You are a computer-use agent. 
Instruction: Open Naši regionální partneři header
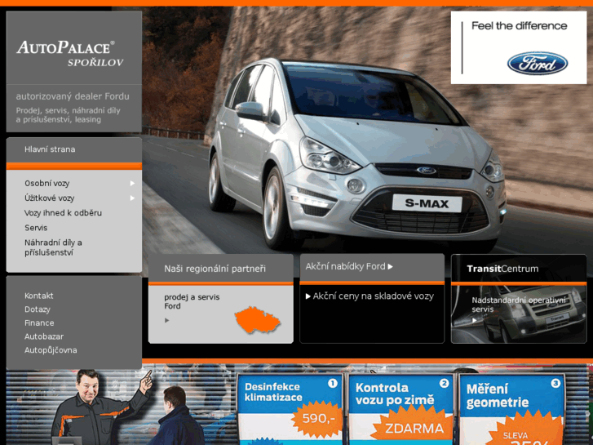(x=215, y=269)
